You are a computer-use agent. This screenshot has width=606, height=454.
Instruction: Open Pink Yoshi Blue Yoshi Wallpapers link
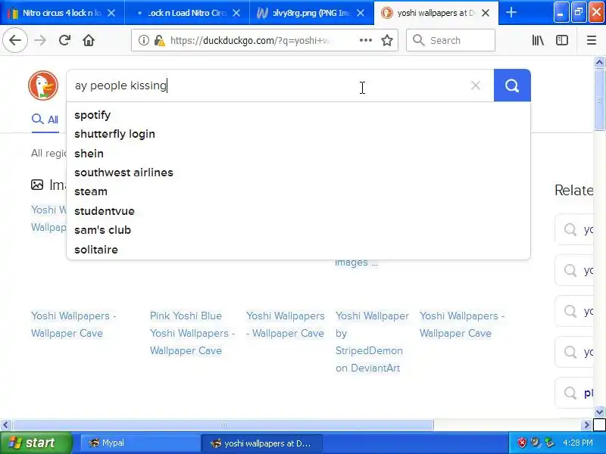coord(192,333)
